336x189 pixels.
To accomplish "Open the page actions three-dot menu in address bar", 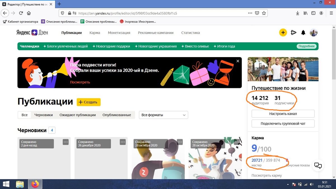I will [250, 13].
